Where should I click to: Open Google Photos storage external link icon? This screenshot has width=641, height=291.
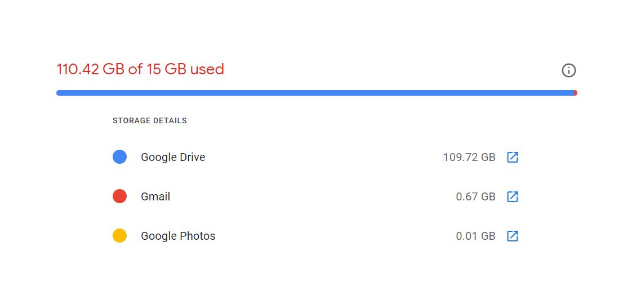point(512,236)
